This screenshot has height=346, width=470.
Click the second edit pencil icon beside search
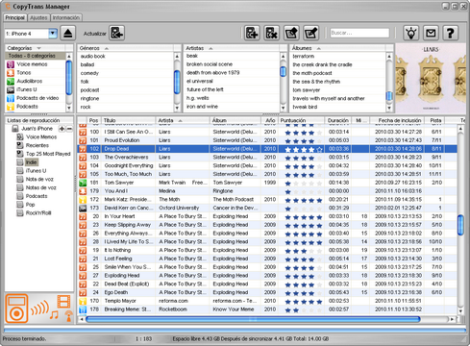coord(311,33)
